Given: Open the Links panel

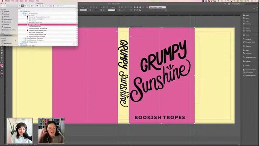Looking at the screenshot, I should coord(246,21).
